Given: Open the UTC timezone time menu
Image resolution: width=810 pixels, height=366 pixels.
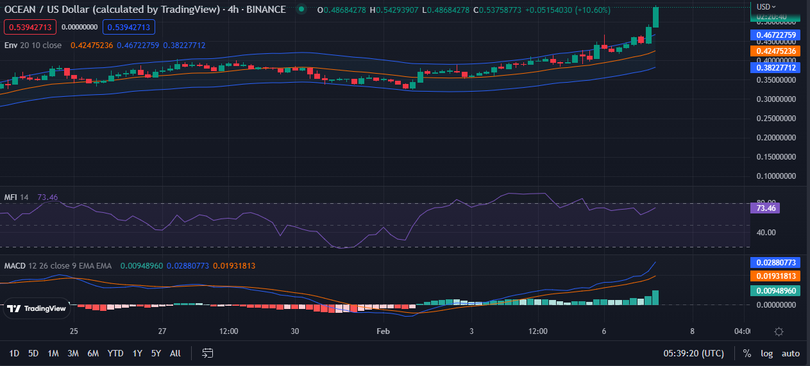Looking at the screenshot, I should coord(693,353).
